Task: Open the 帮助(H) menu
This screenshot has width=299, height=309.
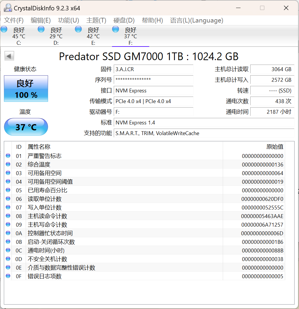Action: pyautogui.click(x=152, y=20)
